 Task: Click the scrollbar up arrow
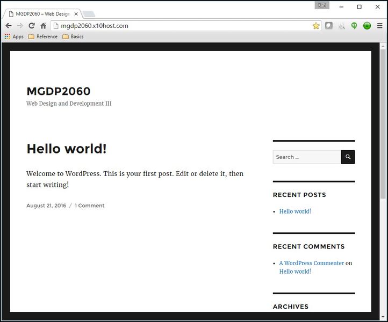pyautogui.click(x=383, y=46)
